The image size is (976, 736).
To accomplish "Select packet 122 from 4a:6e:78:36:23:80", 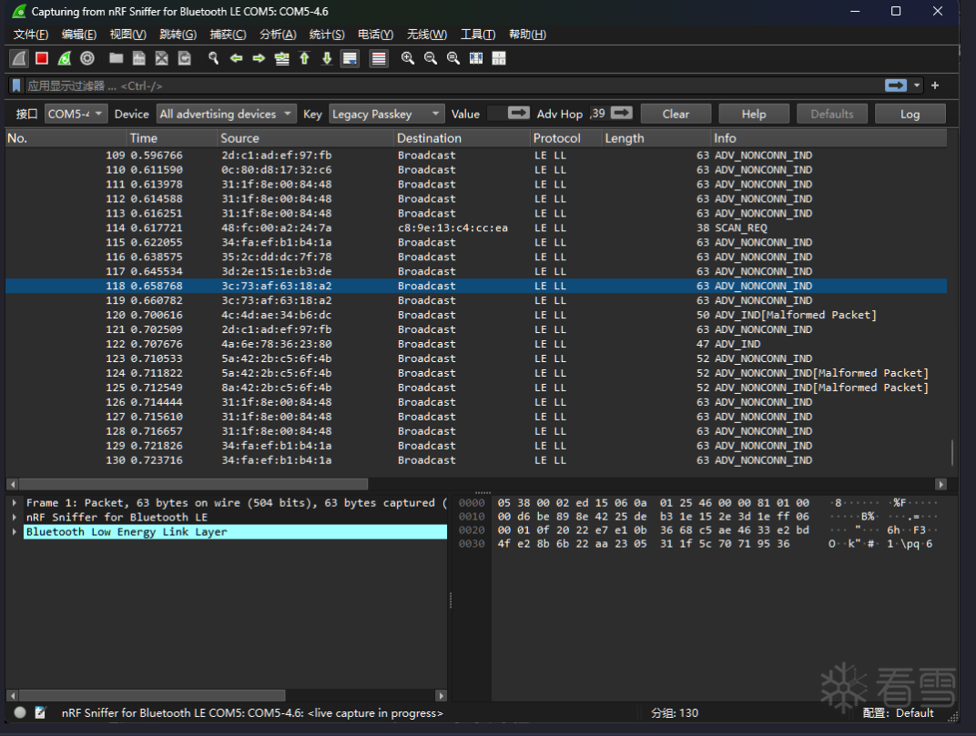I will 476,344.
